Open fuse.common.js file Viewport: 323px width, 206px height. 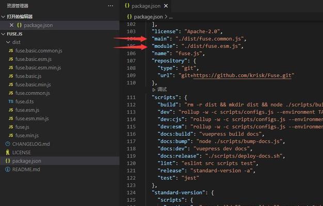pyautogui.click(x=33, y=93)
